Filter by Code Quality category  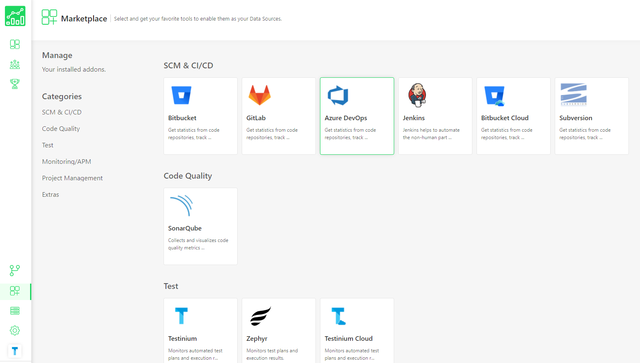[61, 128]
